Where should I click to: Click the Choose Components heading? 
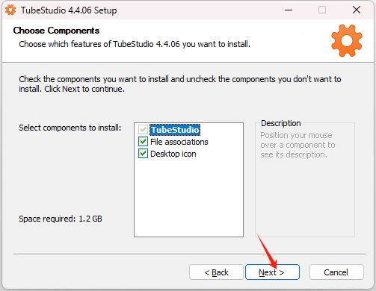point(56,31)
